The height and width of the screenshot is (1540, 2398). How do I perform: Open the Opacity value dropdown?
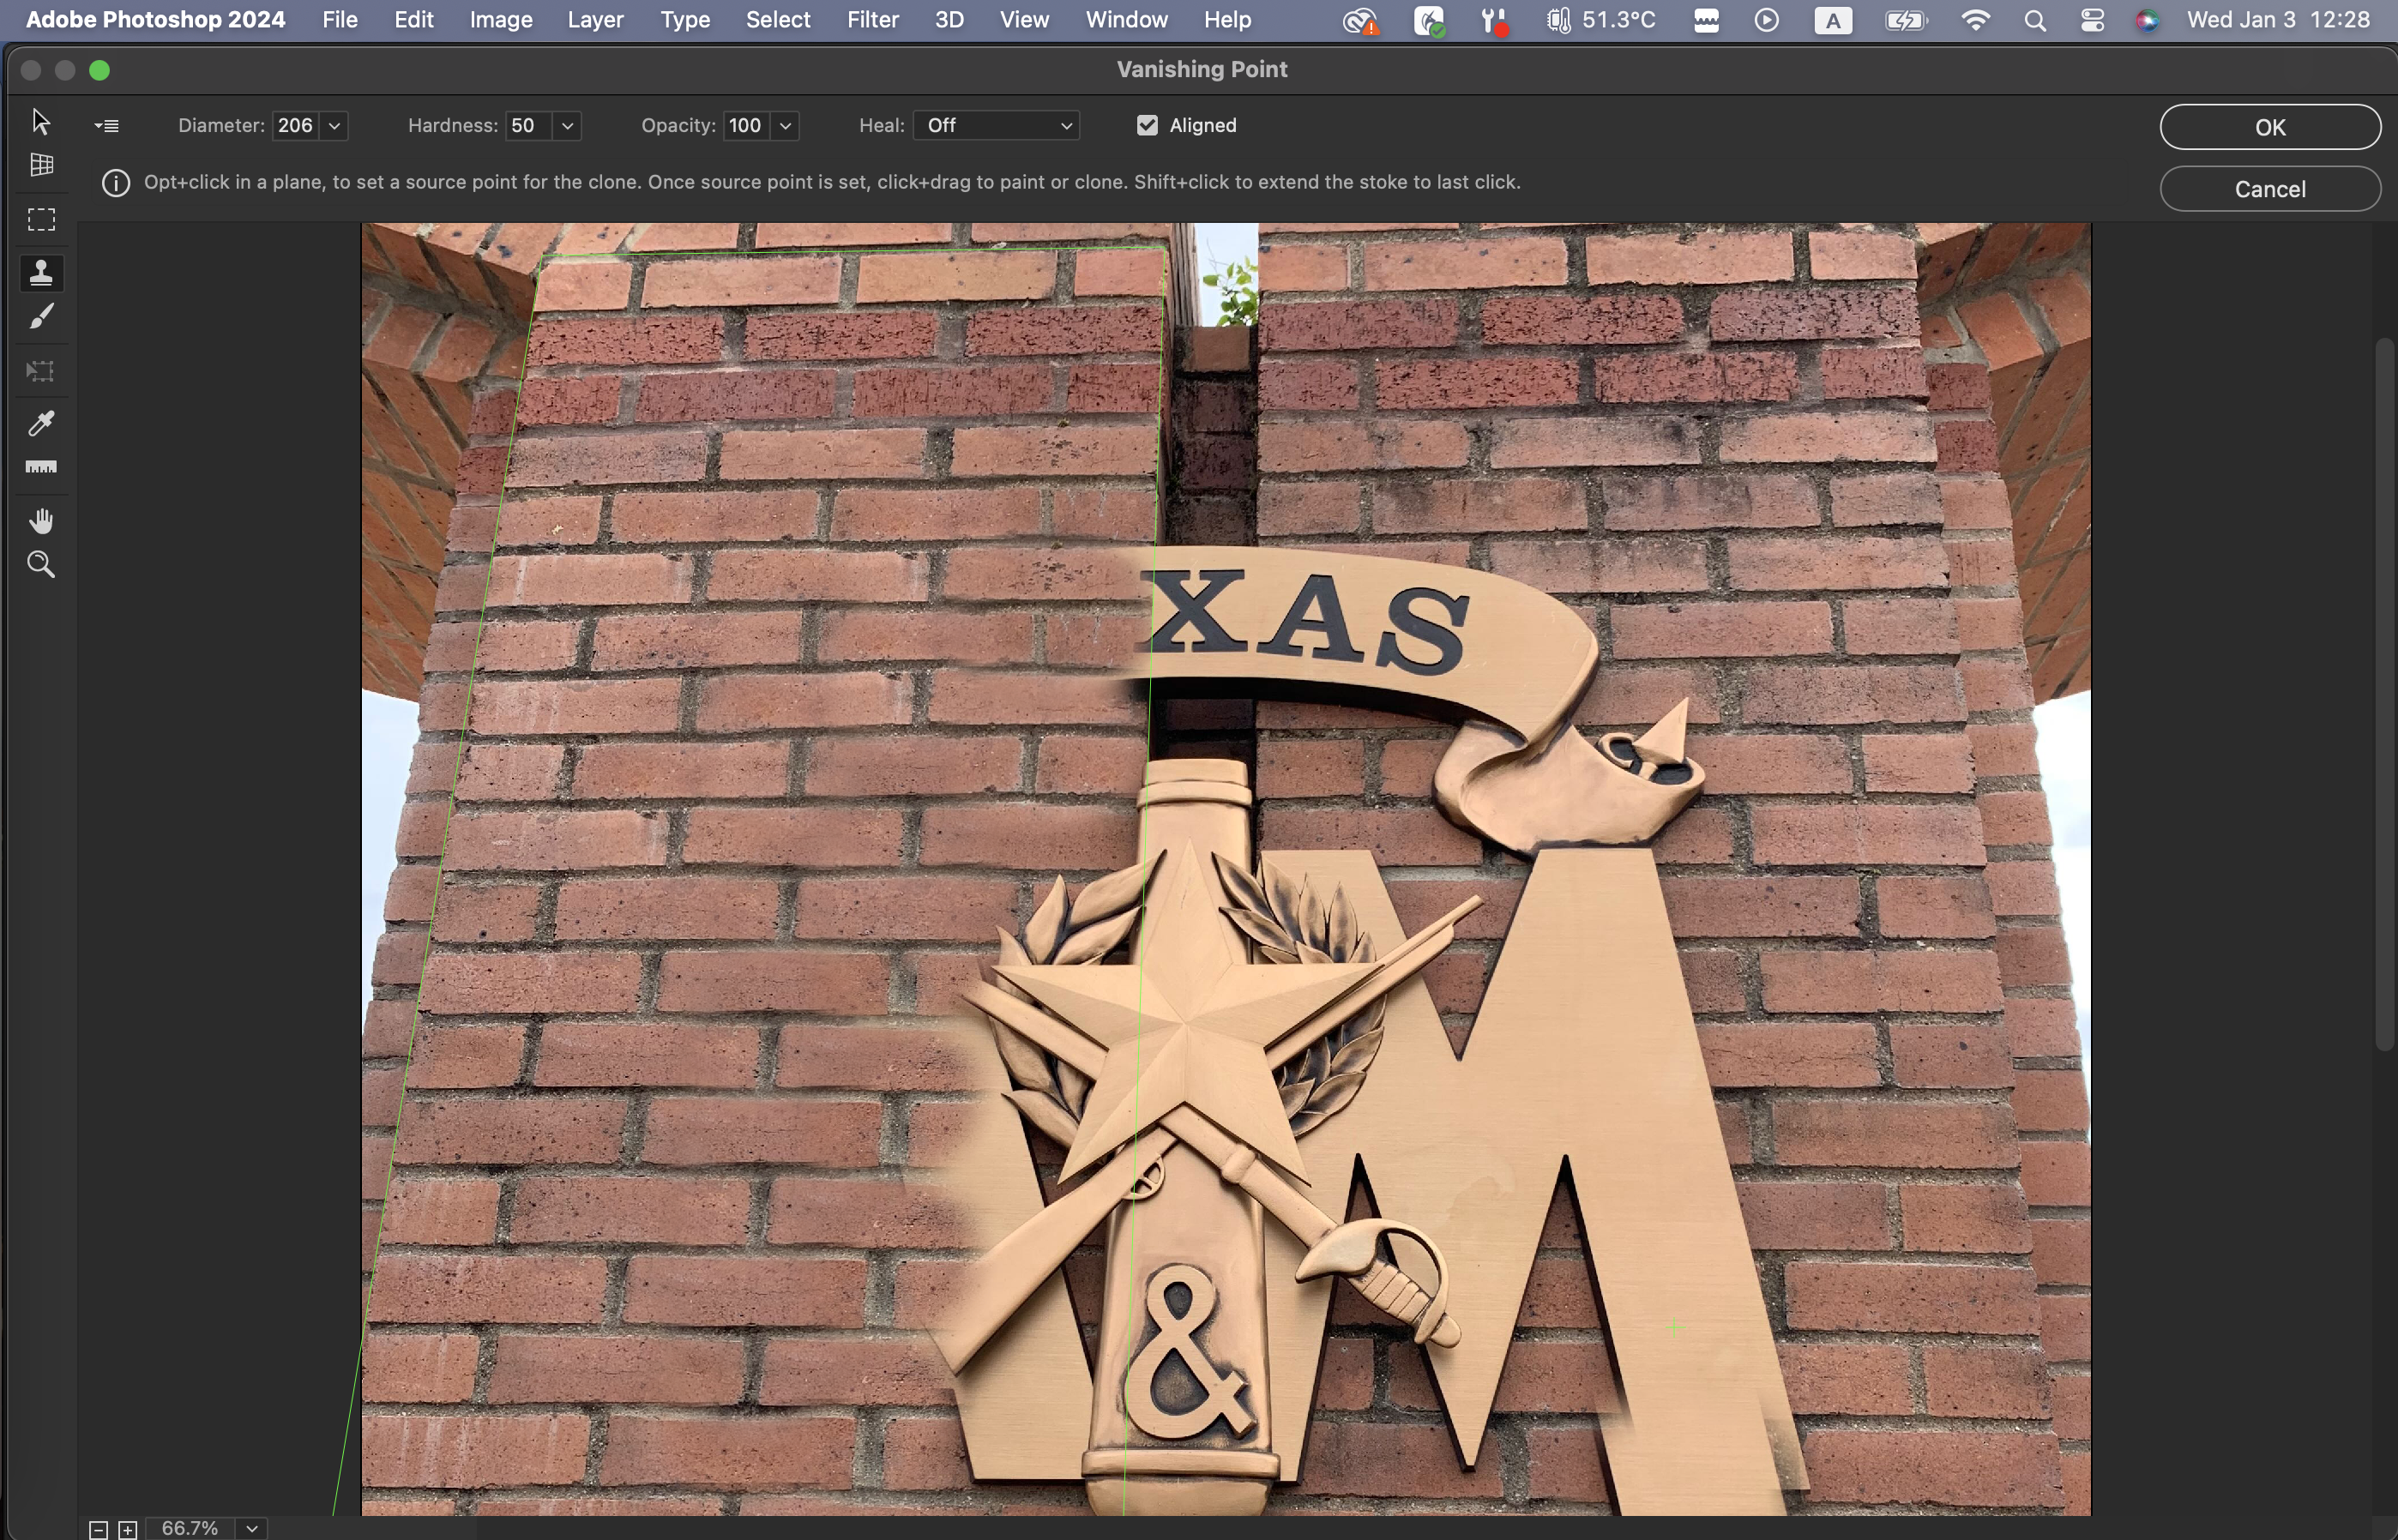pyautogui.click(x=785, y=125)
